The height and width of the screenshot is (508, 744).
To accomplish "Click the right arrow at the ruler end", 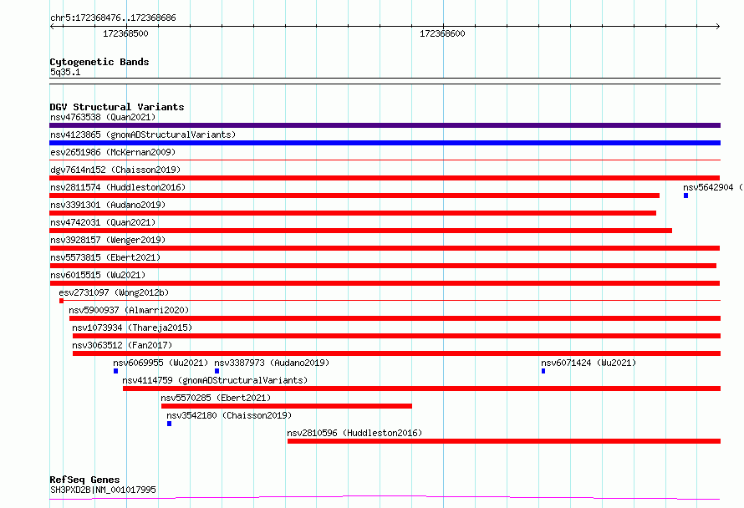I will (717, 27).
